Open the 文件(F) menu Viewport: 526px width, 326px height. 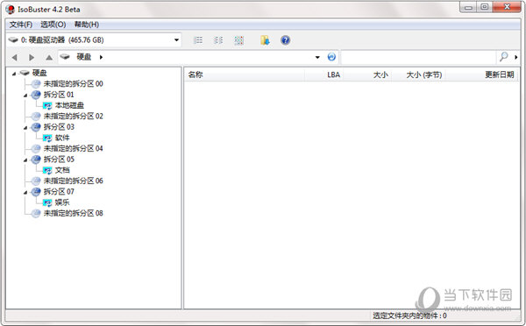21,25
